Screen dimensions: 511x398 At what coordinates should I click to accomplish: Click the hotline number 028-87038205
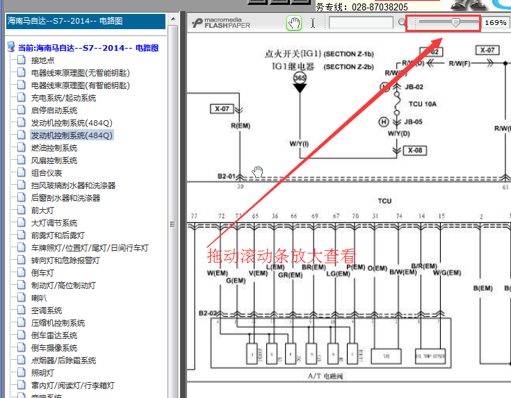380,7
